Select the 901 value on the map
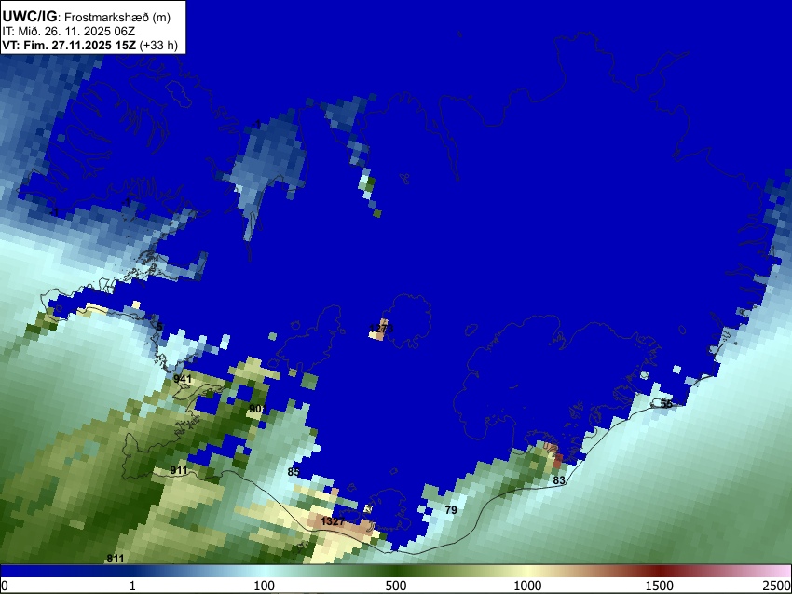This screenshot has height=594, width=792. coord(257,409)
